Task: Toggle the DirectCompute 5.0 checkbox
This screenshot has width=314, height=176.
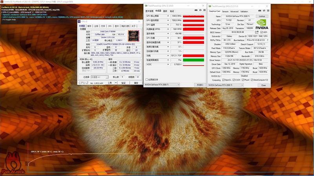Action: 252,80
